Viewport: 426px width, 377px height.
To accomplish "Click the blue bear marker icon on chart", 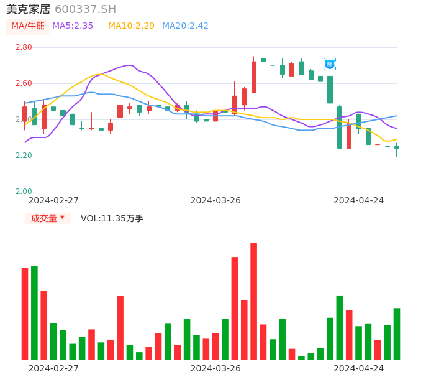I will coord(330,64).
